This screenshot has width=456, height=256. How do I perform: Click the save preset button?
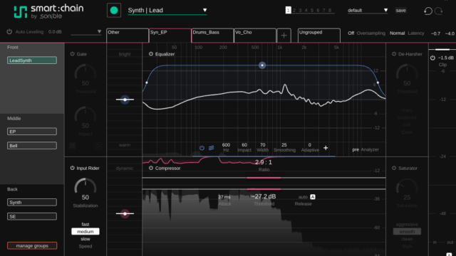pyautogui.click(x=400, y=11)
